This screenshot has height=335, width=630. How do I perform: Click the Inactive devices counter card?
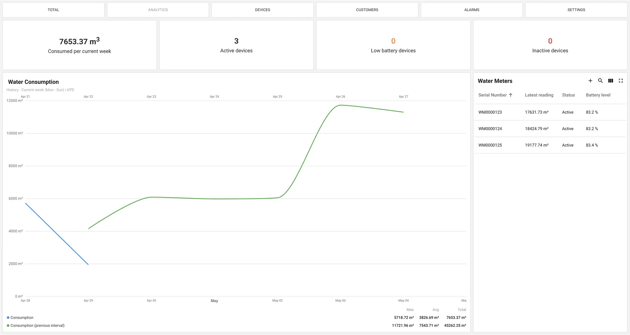(x=550, y=45)
